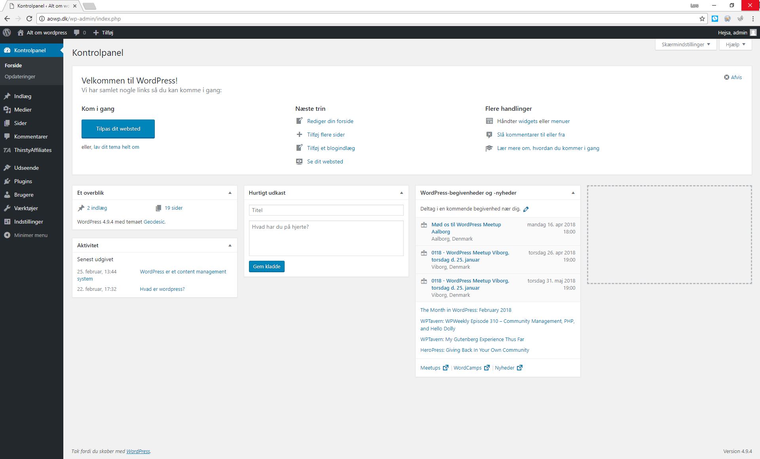Reload the page with the browser refresh icon

29,19
